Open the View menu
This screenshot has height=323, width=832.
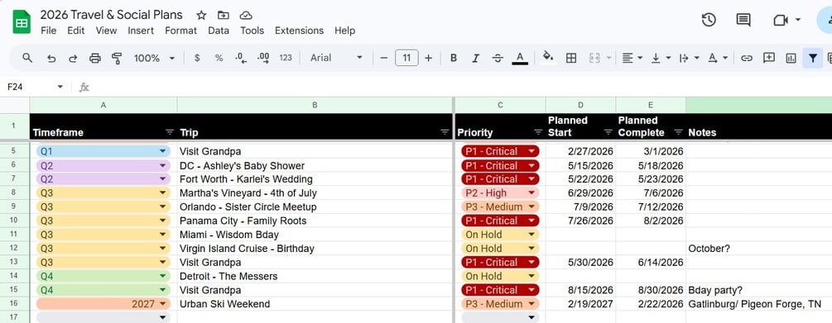coord(106,31)
